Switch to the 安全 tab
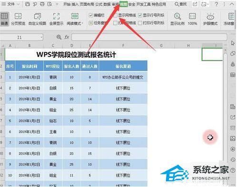The height and width of the screenshot is (187, 237). pyautogui.click(x=132, y=4)
